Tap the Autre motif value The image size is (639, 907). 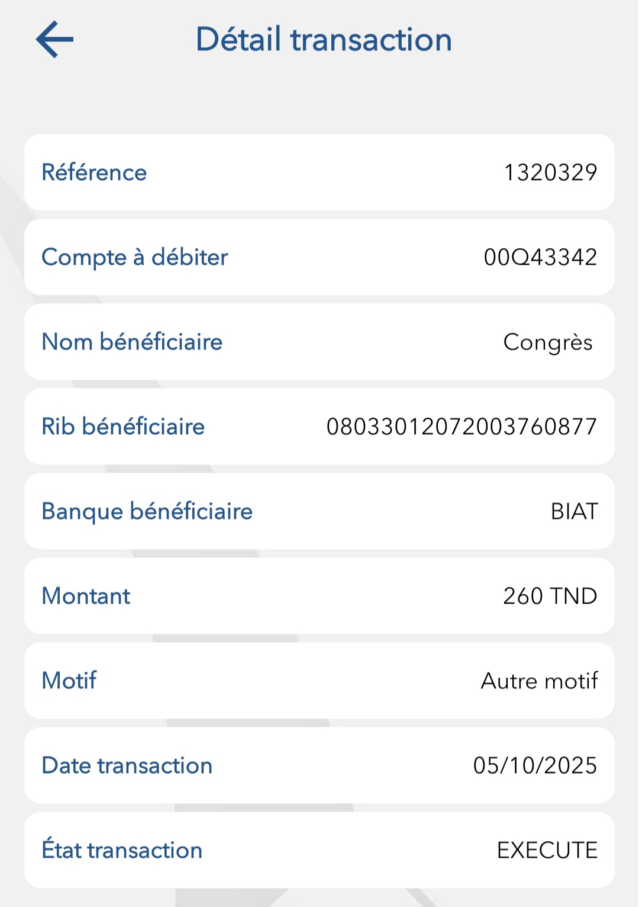pos(539,681)
